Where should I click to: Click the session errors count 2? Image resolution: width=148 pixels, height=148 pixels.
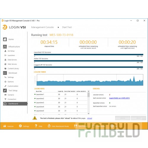click(110, 95)
